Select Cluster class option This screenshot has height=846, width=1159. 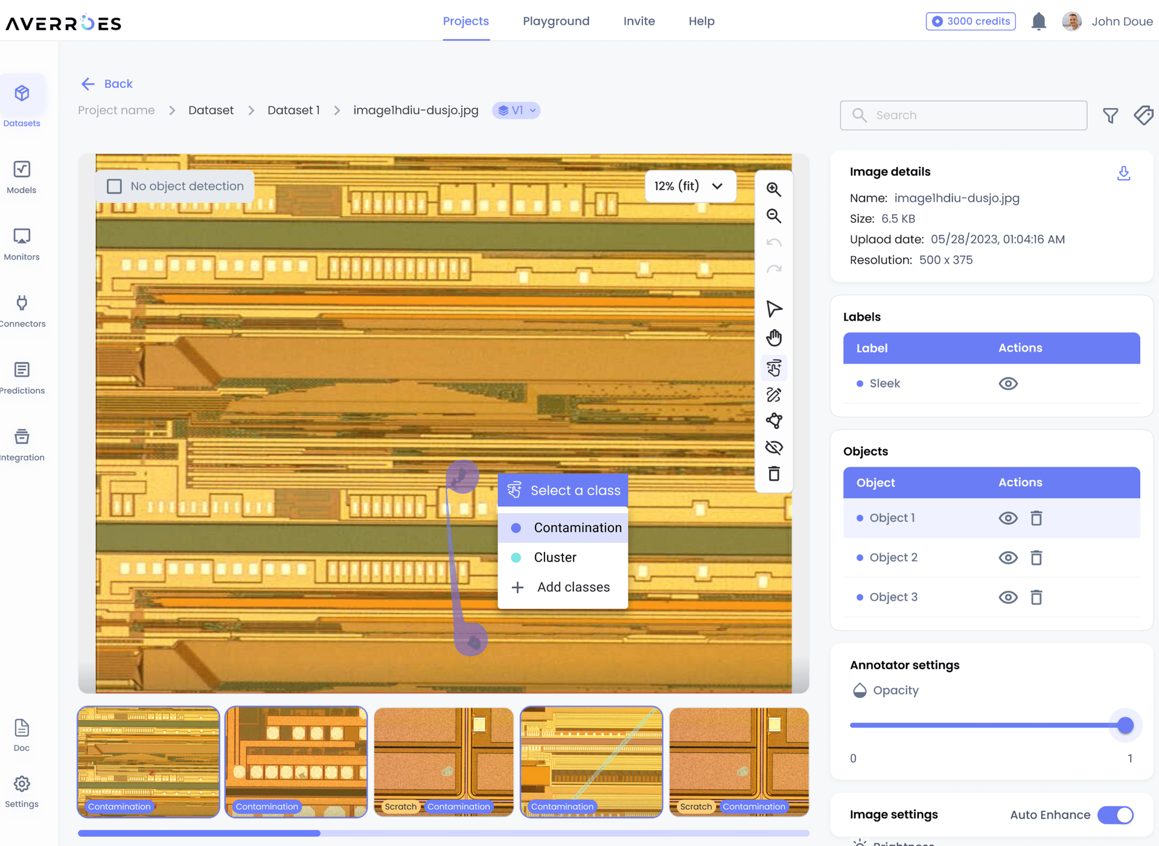(555, 557)
